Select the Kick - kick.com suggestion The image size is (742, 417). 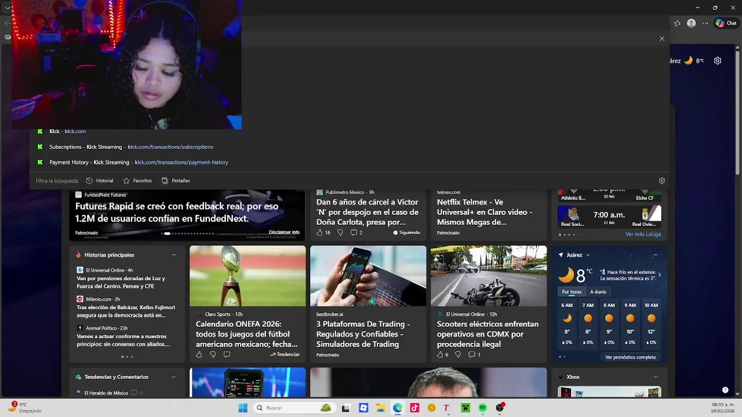coord(349,131)
